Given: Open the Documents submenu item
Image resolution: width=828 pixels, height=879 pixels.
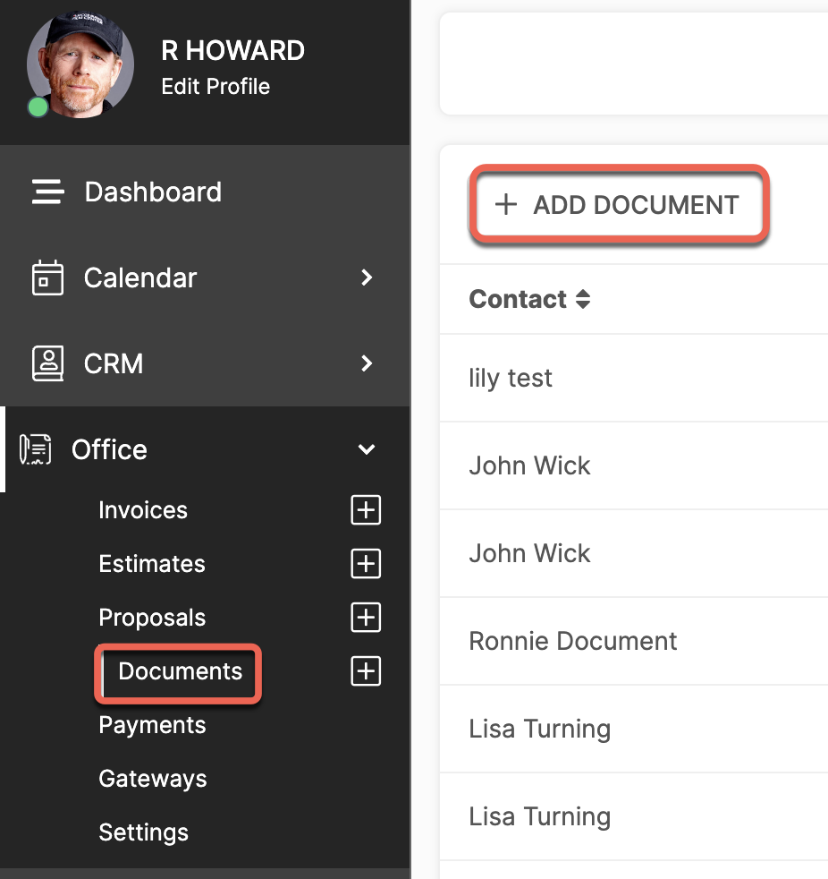Looking at the screenshot, I should click(180, 671).
